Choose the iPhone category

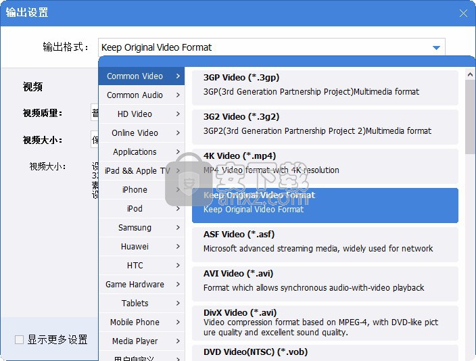(x=141, y=190)
